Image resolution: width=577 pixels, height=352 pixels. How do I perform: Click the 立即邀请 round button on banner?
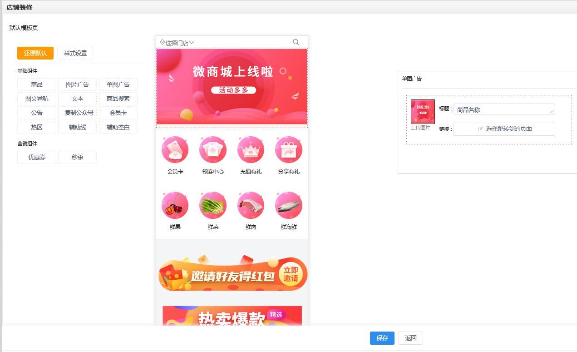tap(291, 274)
